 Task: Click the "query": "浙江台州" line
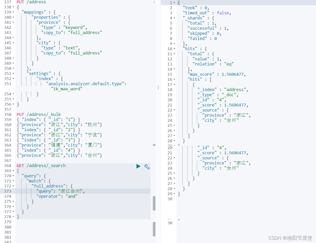tap(60, 191)
